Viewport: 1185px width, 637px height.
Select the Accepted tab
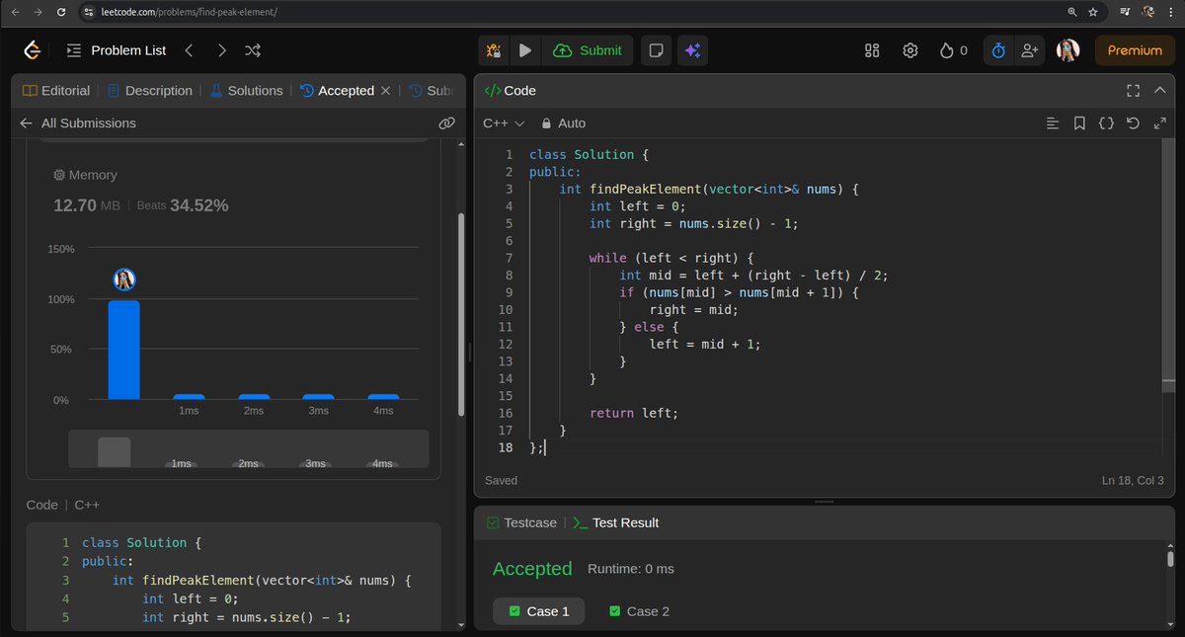[x=337, y=91]
